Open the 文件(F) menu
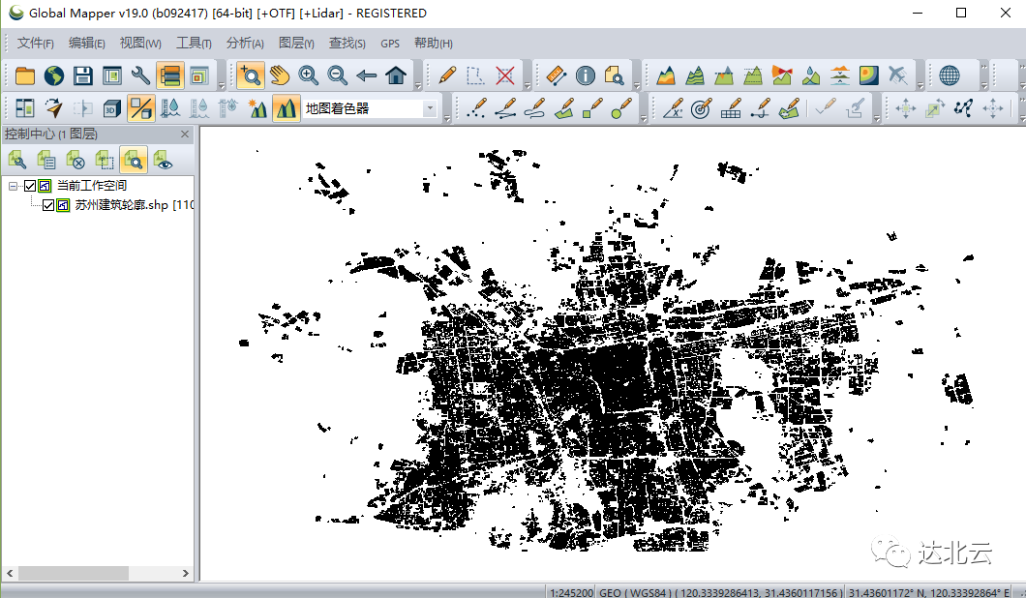1026x598 pixels. pos(36,44)
